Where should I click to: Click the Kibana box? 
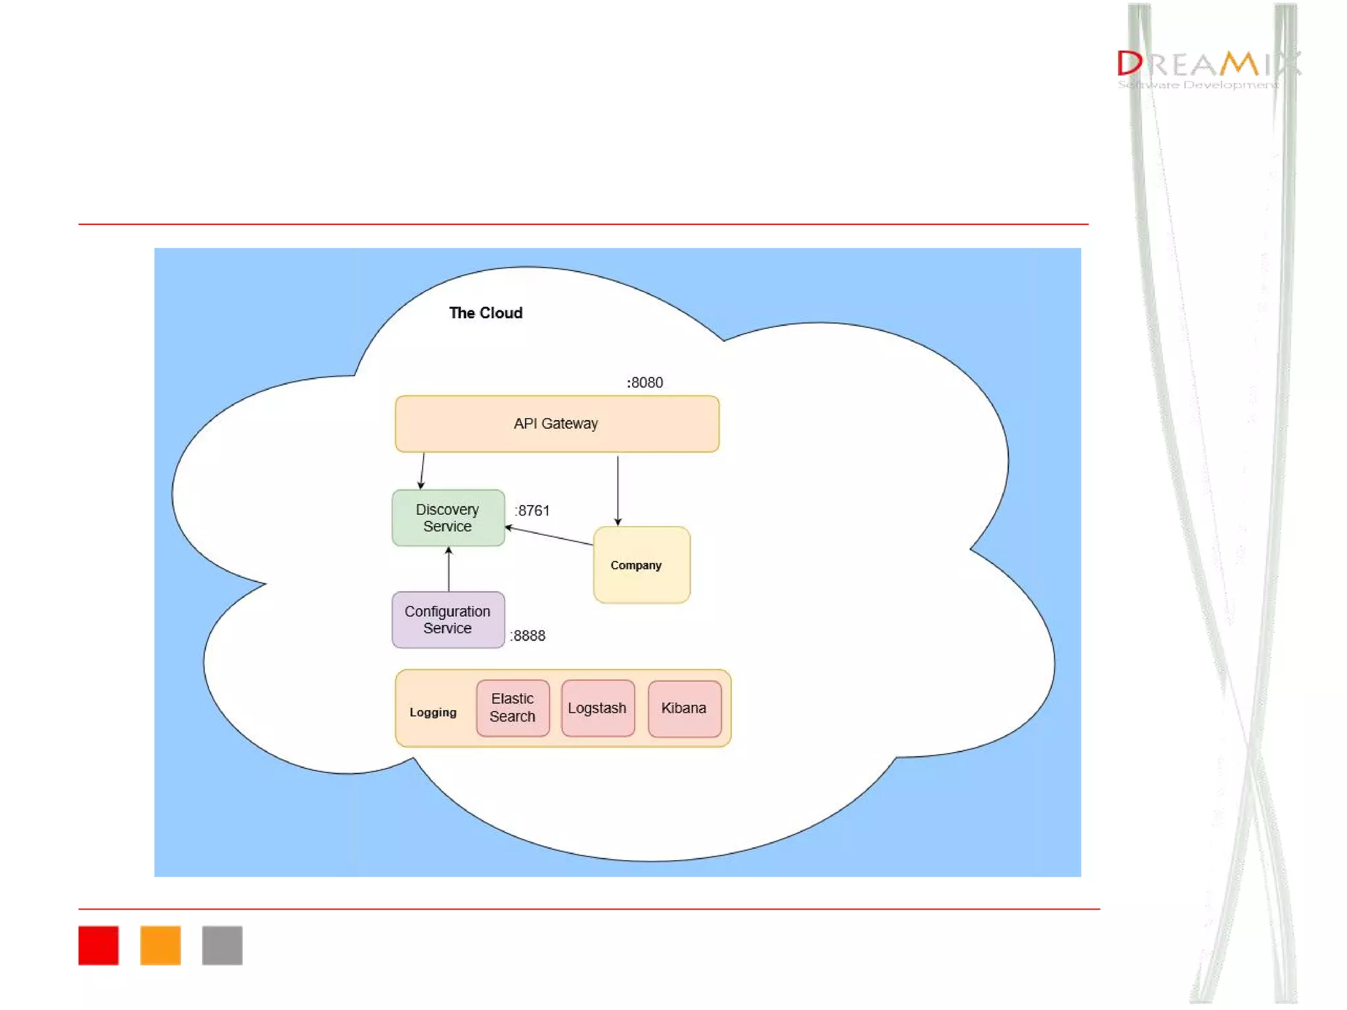tap(684, 708)
